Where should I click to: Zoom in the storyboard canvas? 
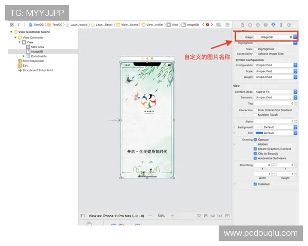point(172,216)
